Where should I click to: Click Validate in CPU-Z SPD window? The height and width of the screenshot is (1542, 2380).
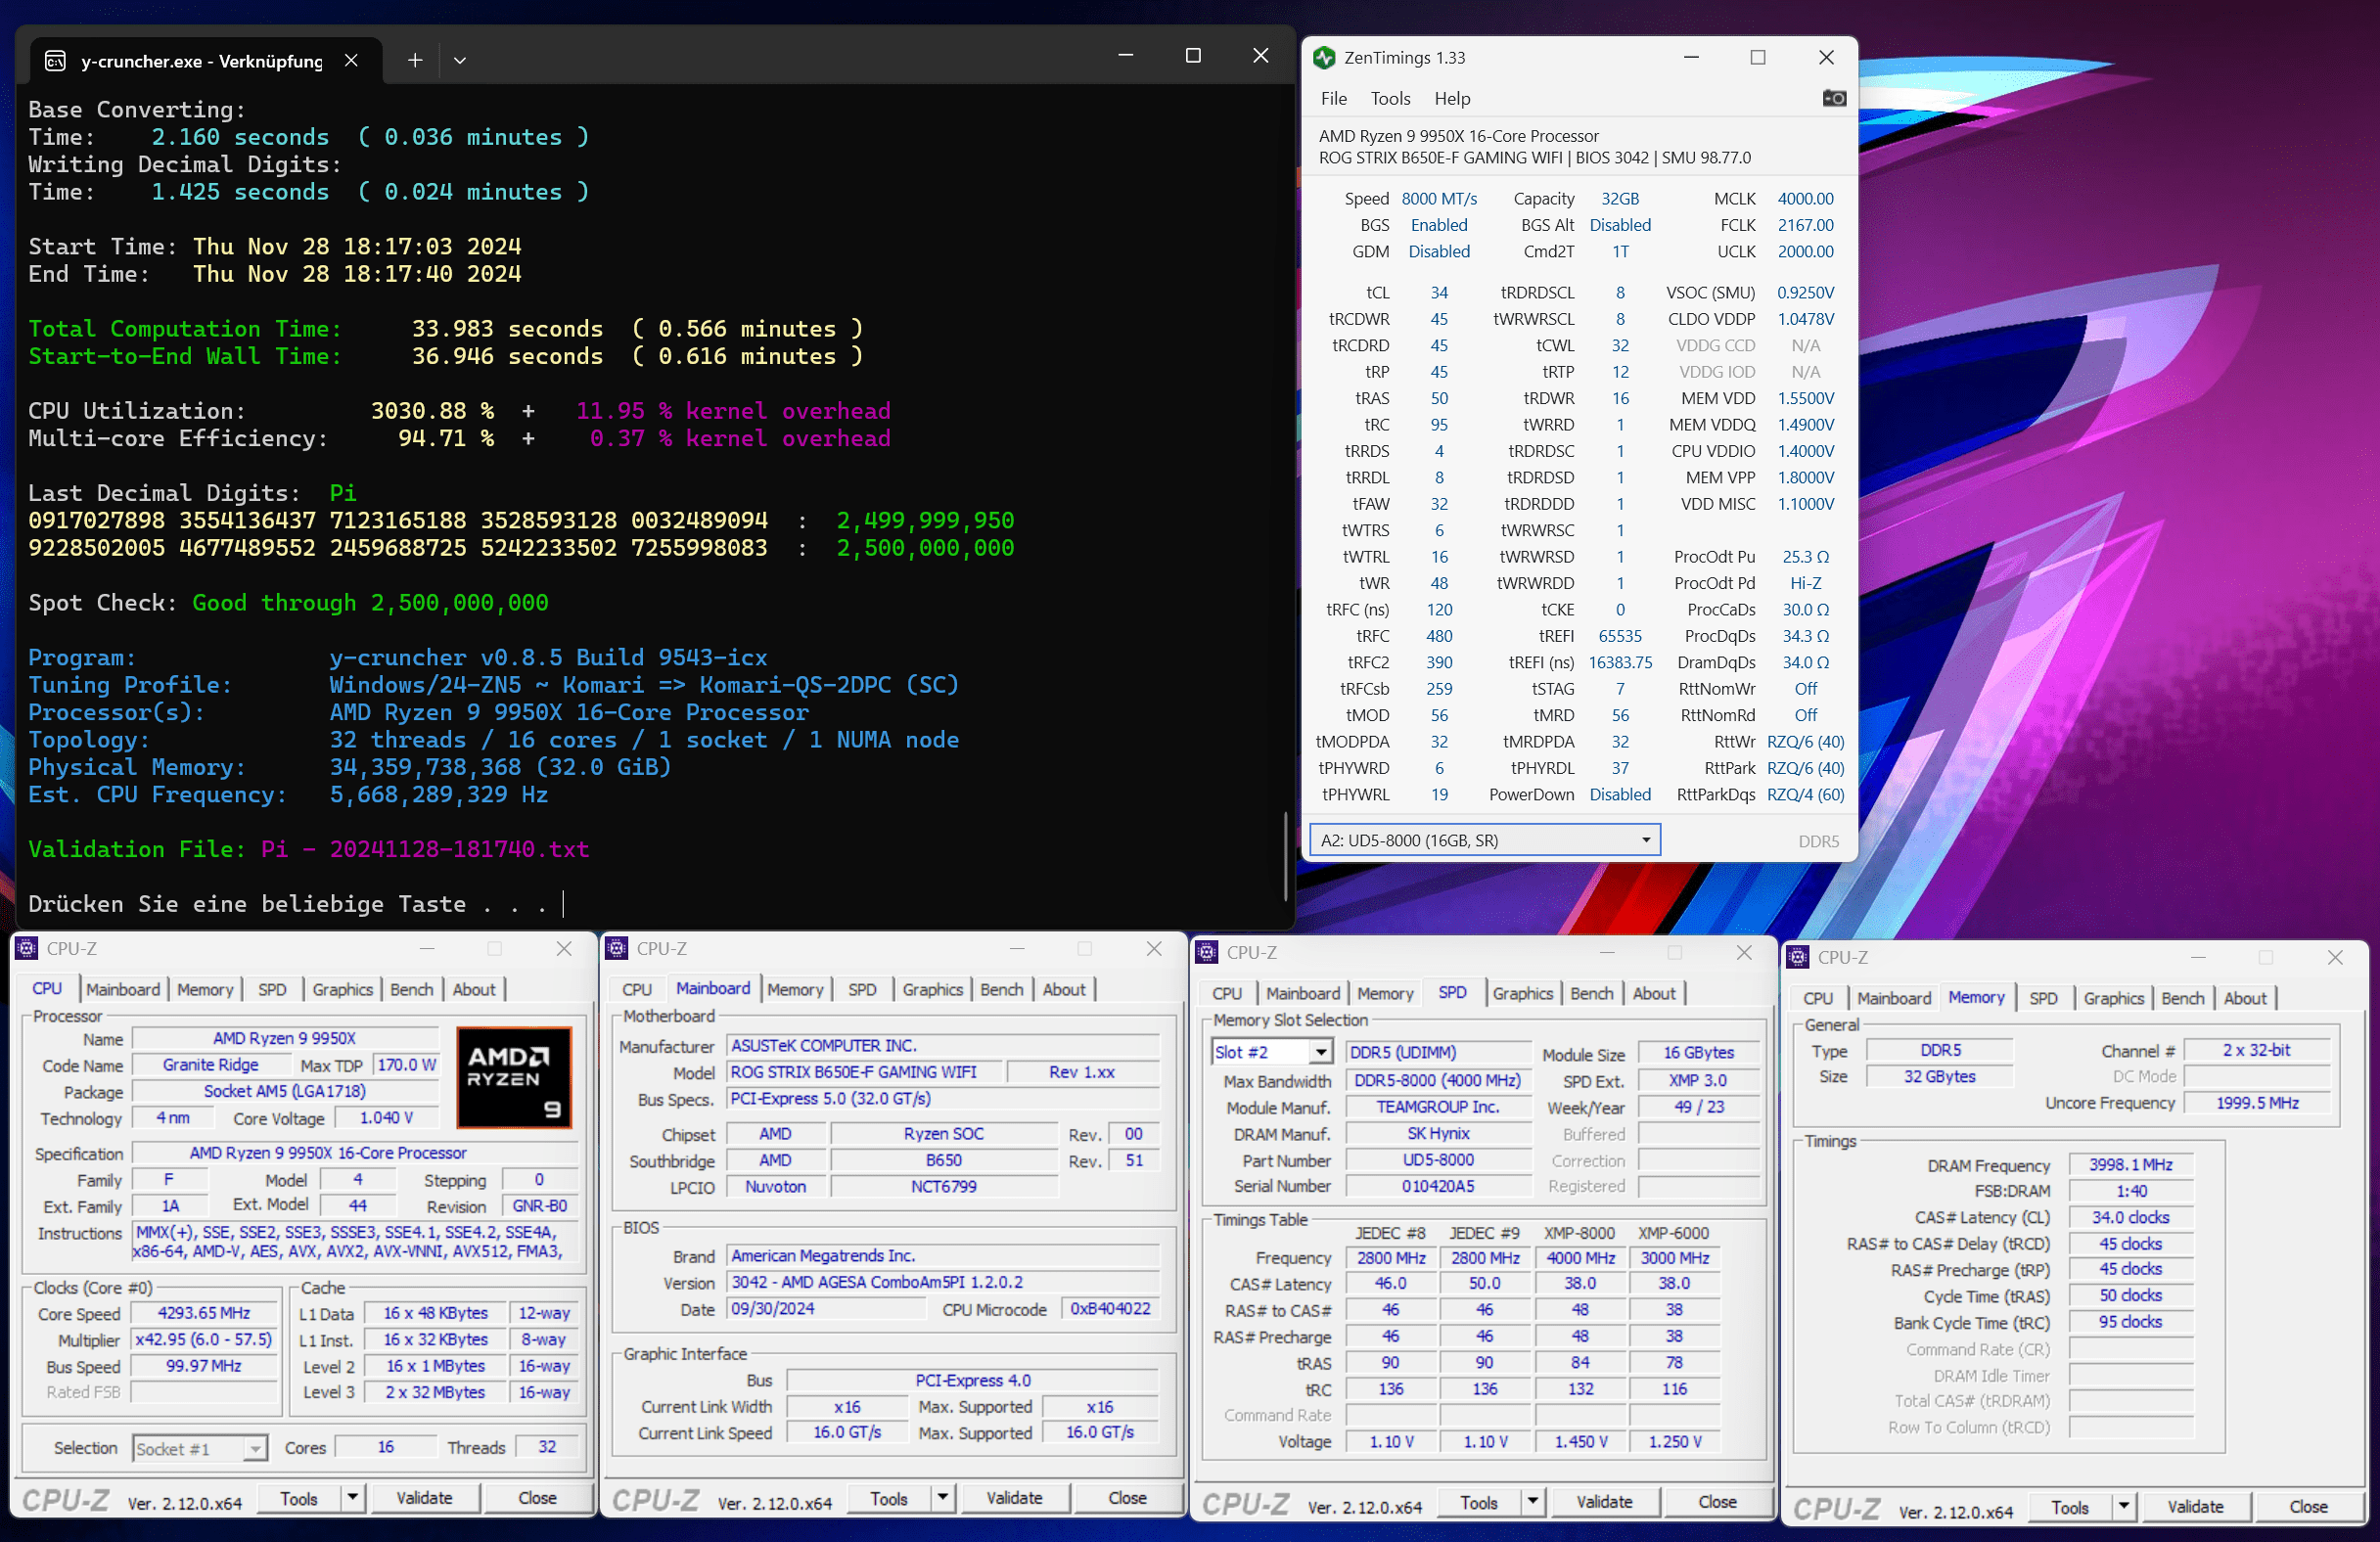point(1604,1502)
